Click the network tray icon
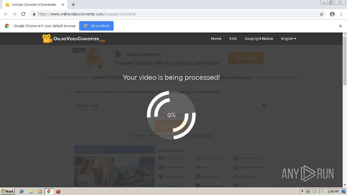 [308, 191]
